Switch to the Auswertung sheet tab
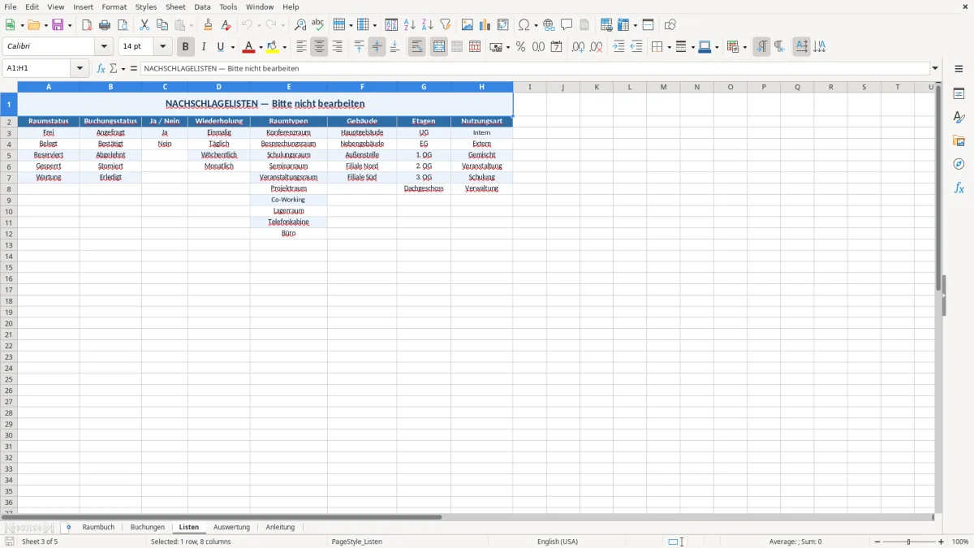Screen dimensions: 974x548 click(231, 527)
